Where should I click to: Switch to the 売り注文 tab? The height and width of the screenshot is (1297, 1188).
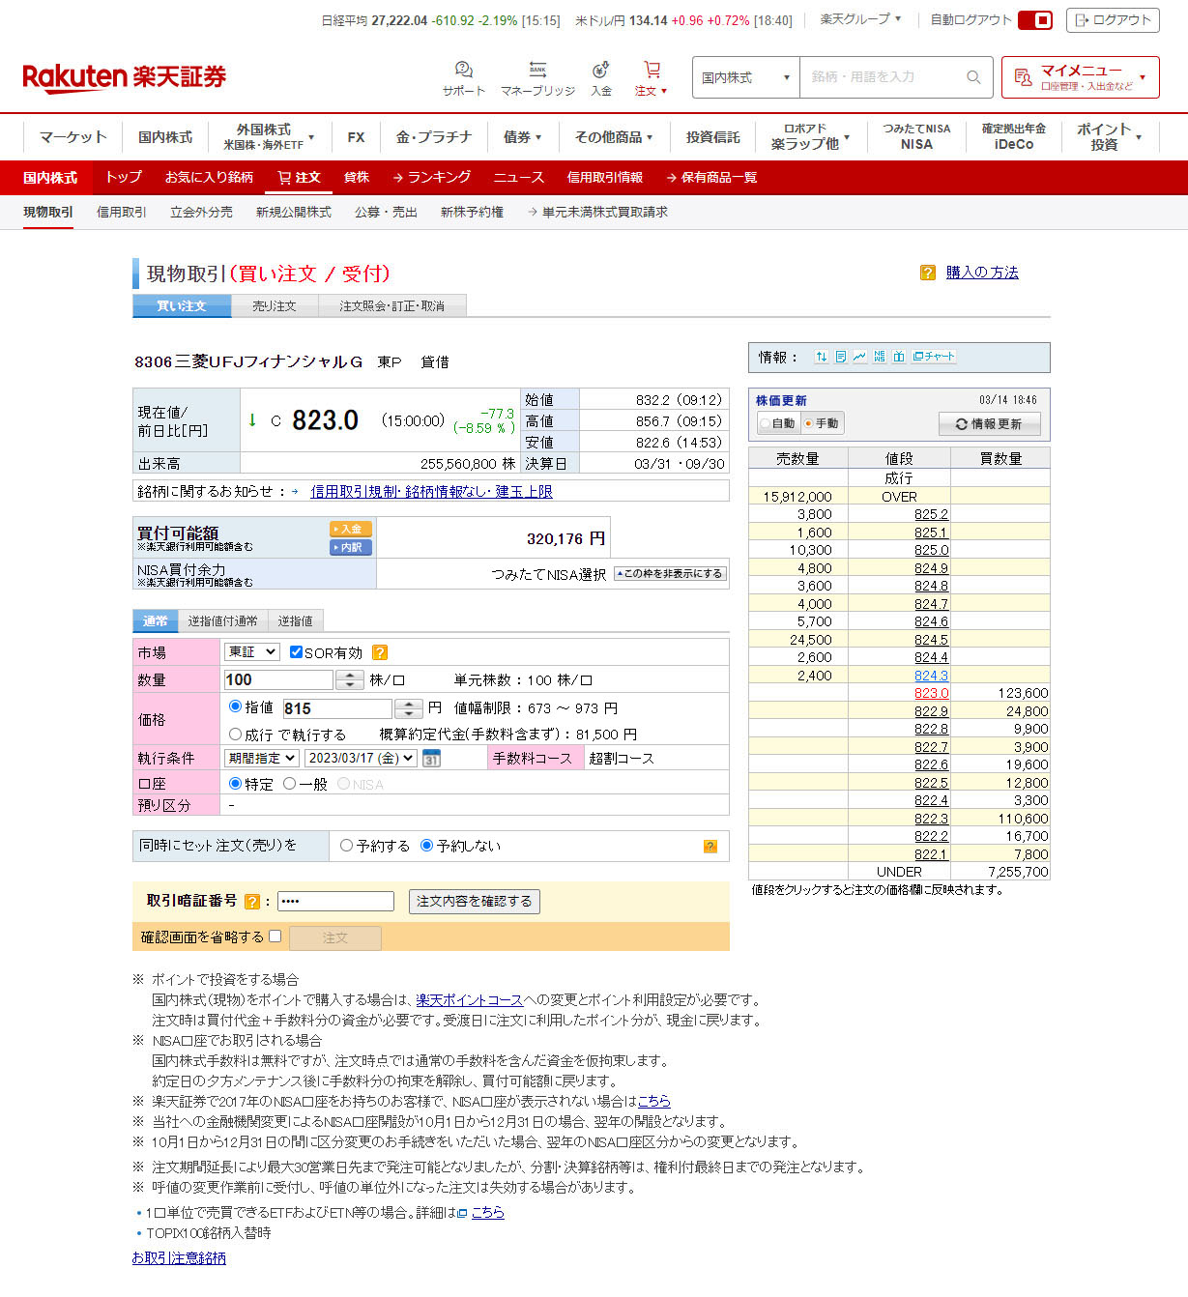(275, 306)
